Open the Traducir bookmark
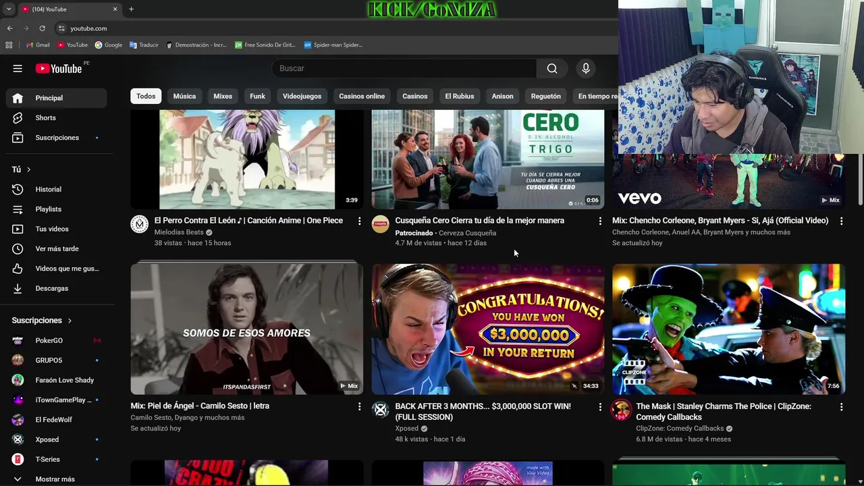Image resolution: width=864 pixels, height=486 pixels. [x=144, y=45]
